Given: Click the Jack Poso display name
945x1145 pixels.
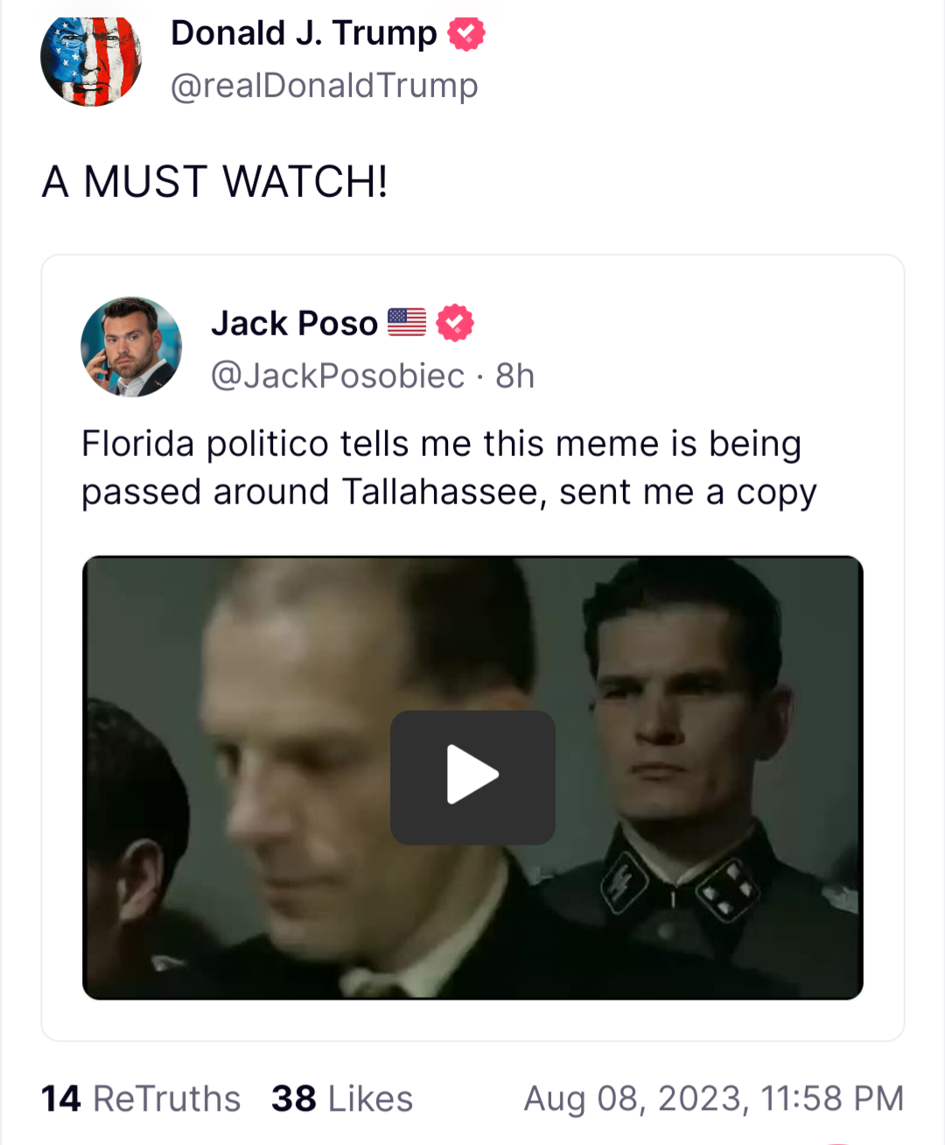Looking at the screenshot, I should pos(294,323).
